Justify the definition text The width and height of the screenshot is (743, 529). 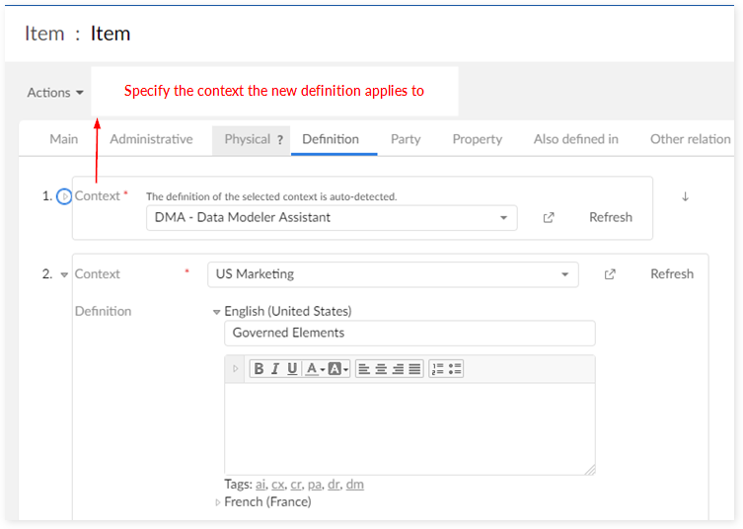coord(414,369)
